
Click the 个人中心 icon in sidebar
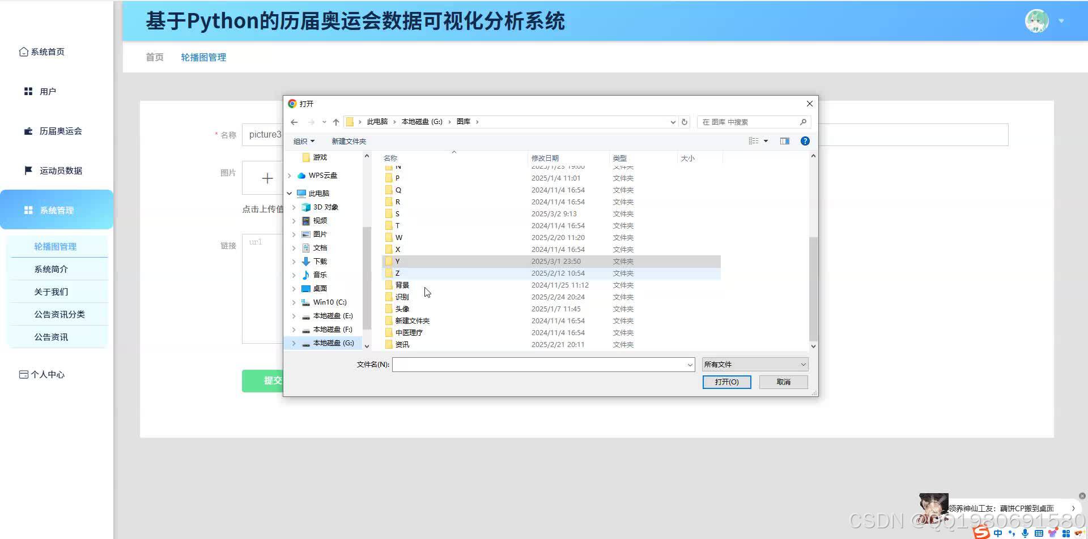(23, 374)
